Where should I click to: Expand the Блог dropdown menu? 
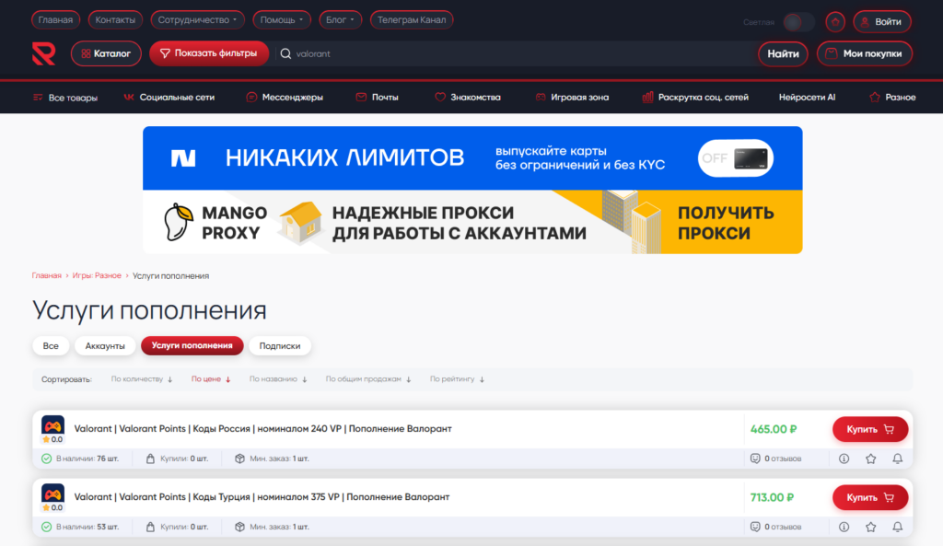[x=340, y=20]
